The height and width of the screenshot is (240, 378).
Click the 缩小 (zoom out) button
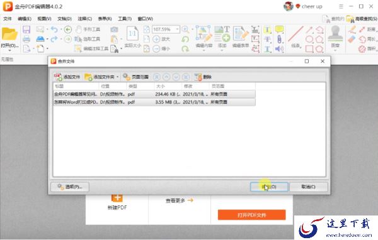[161, 48]
